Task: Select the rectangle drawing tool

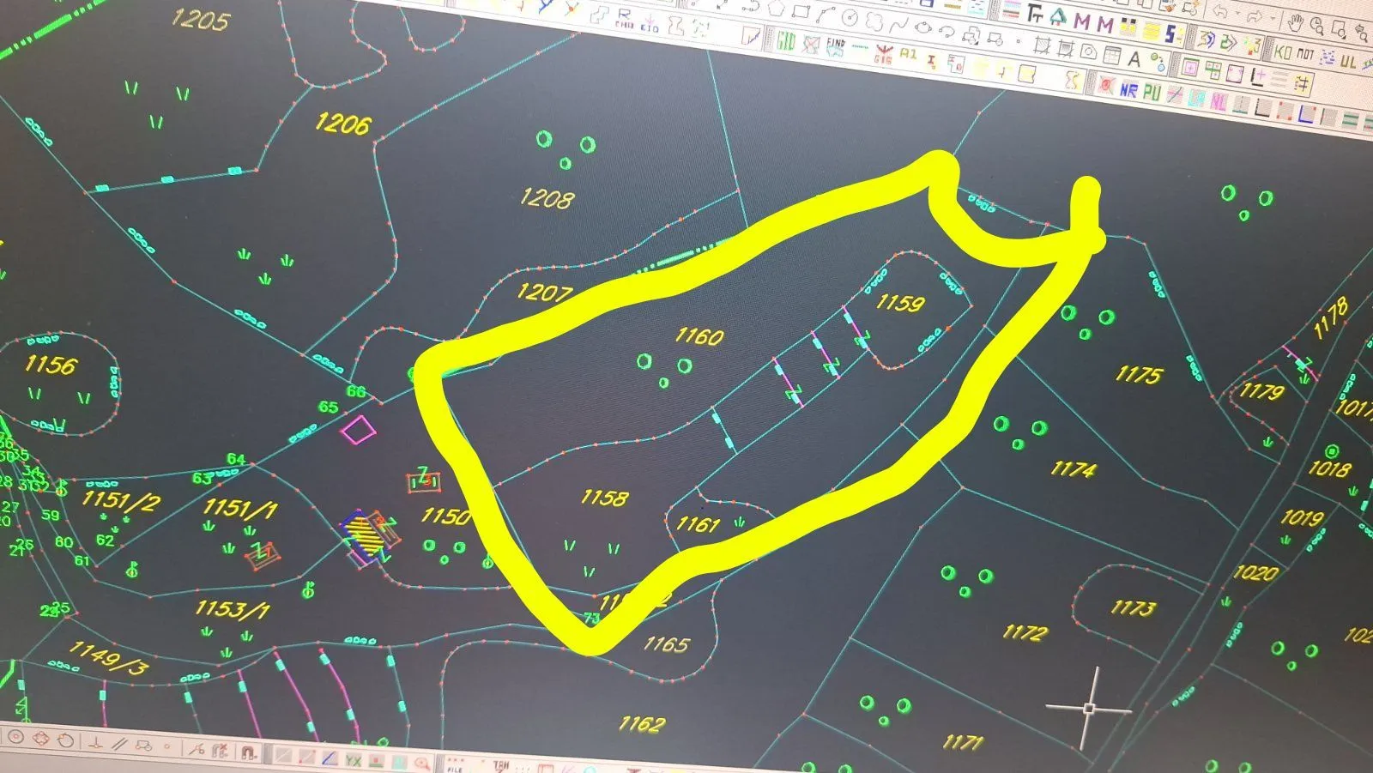Action: tap(801, 11)
